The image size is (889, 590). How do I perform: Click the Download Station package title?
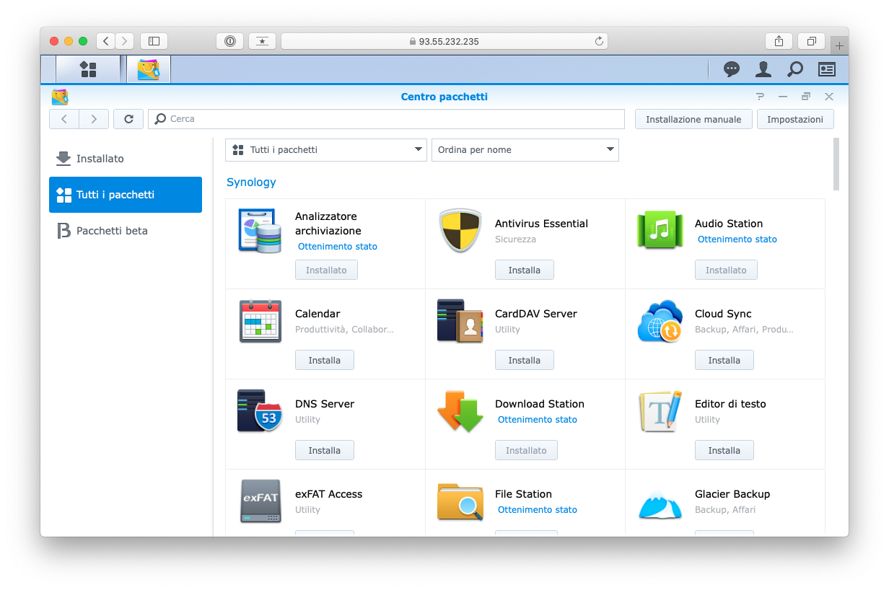540,404
